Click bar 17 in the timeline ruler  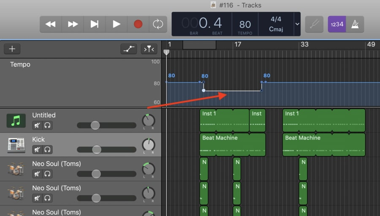pos(238,44)
